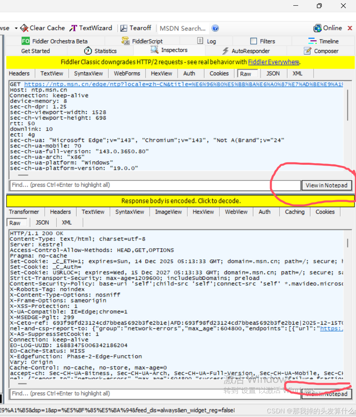Select request HexView inspector tab

pos(161,73)
